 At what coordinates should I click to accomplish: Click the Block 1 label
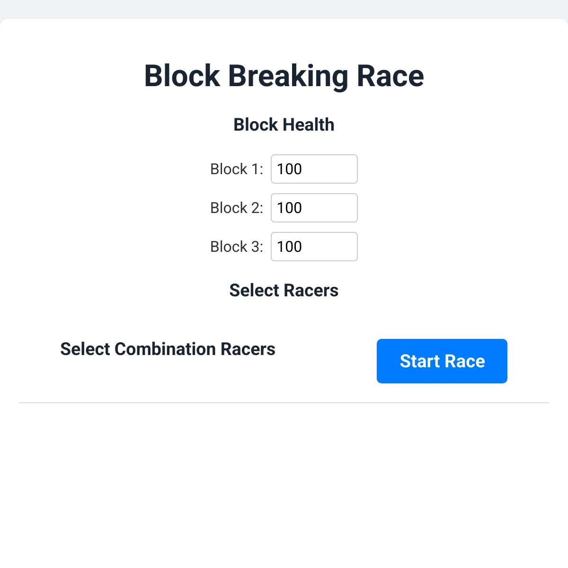[x=237, y=169]
